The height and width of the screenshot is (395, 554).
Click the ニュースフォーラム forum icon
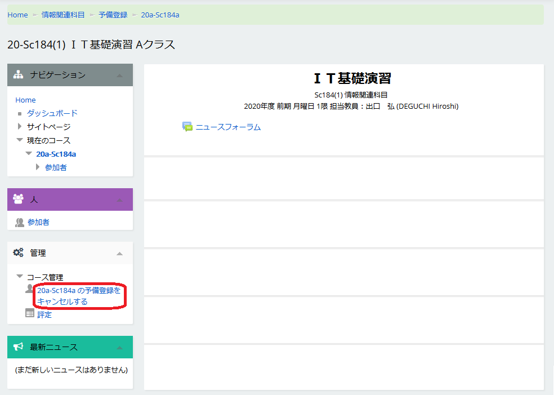[187, 127]
